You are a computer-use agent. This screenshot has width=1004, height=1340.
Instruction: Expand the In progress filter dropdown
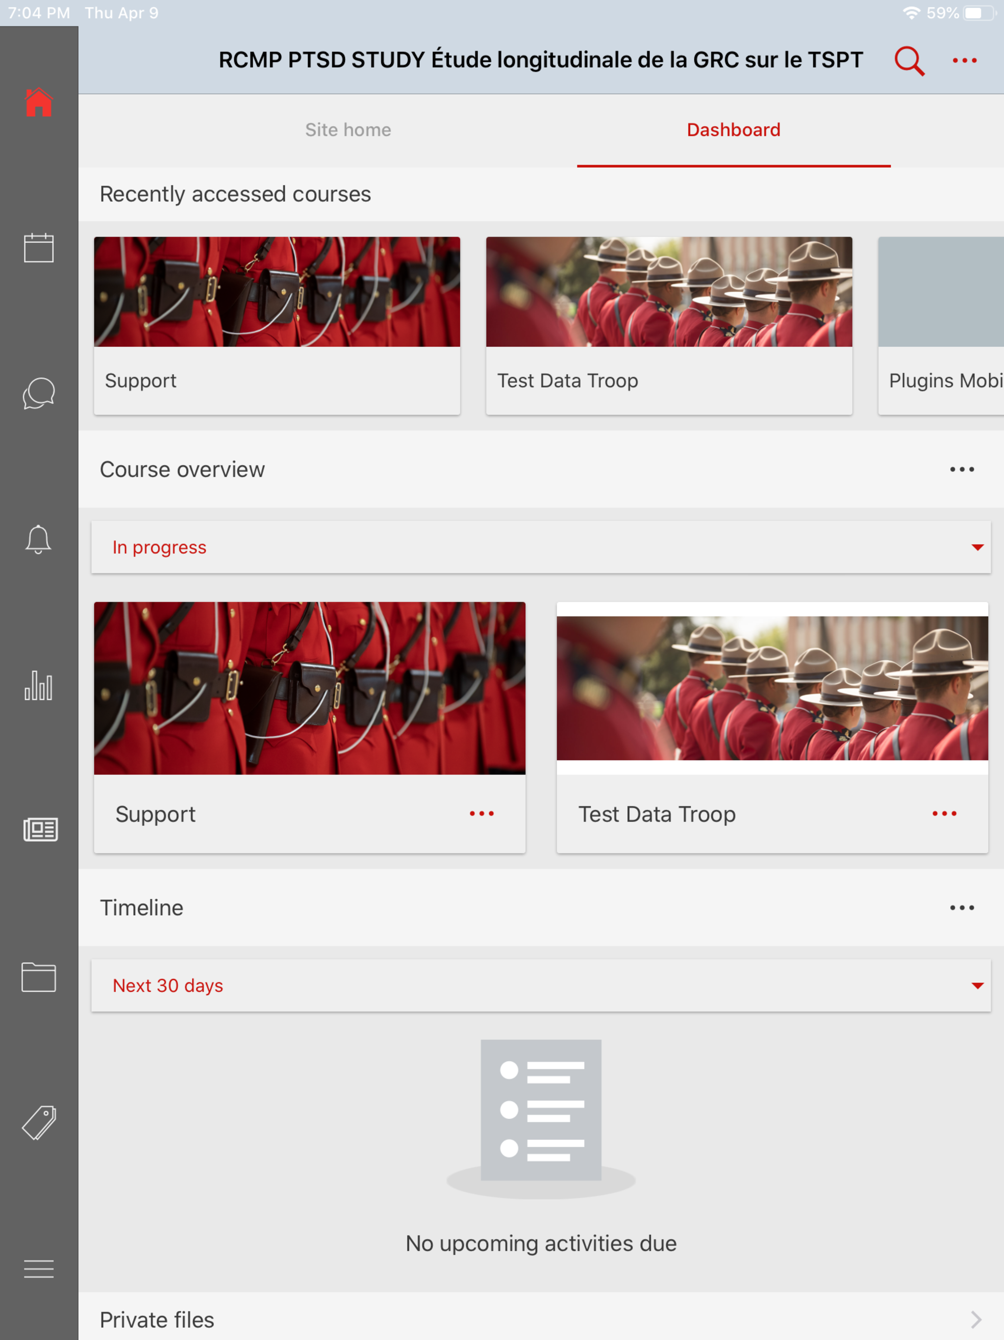point(541,547)
